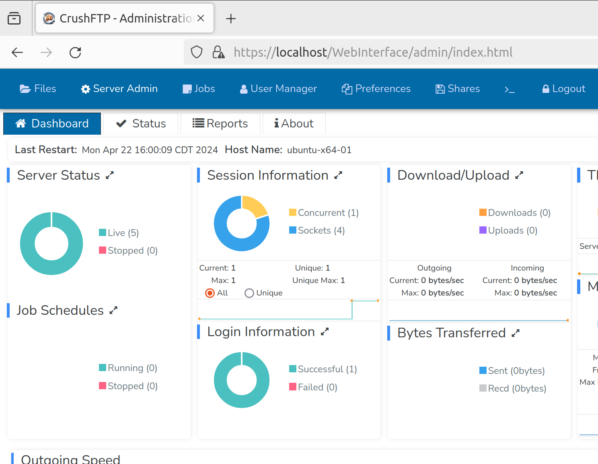Screen dimensions: 598x464
Task: Open User Manager in the navbar
Action: [278, 89]
